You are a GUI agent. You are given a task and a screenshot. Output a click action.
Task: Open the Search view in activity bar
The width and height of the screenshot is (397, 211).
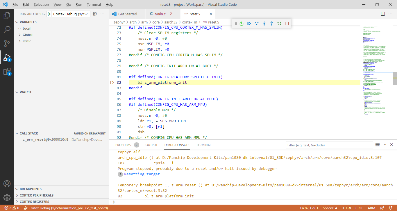[7, 29]
